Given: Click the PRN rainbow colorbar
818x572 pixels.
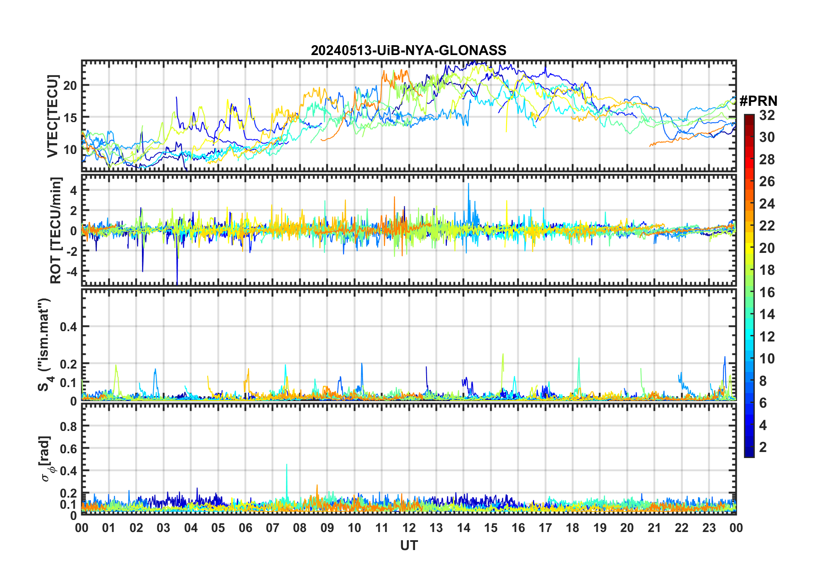Looking at the screenshot, I should (x=749, y=286).
